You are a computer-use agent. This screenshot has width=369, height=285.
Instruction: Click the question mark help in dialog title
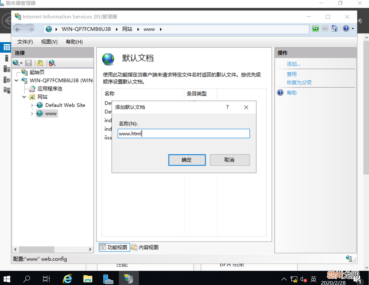(227, 107)
